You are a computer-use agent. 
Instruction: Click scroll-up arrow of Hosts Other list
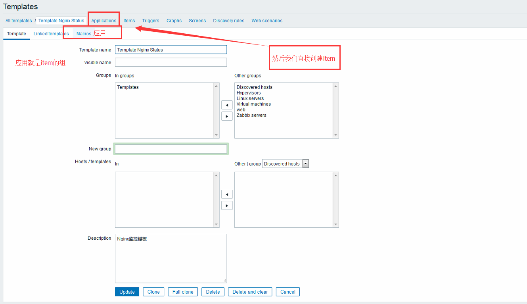(336, 175)
